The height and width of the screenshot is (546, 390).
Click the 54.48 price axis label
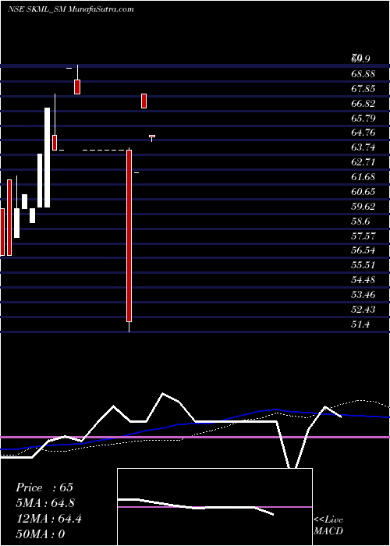point(363,280)
